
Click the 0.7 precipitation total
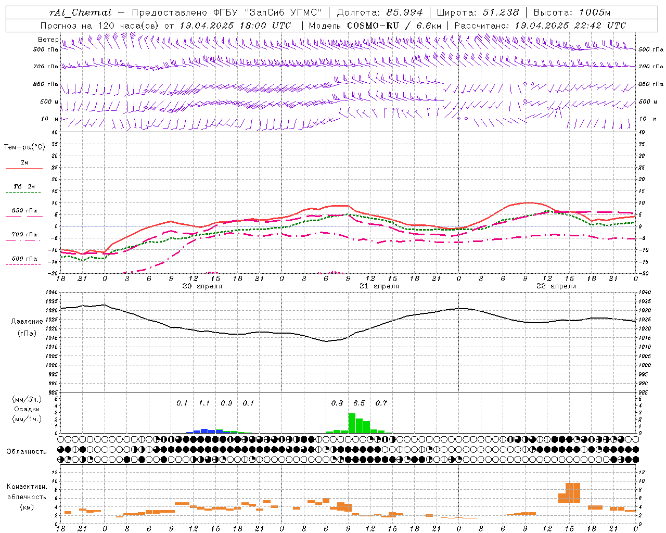point(381,403)
